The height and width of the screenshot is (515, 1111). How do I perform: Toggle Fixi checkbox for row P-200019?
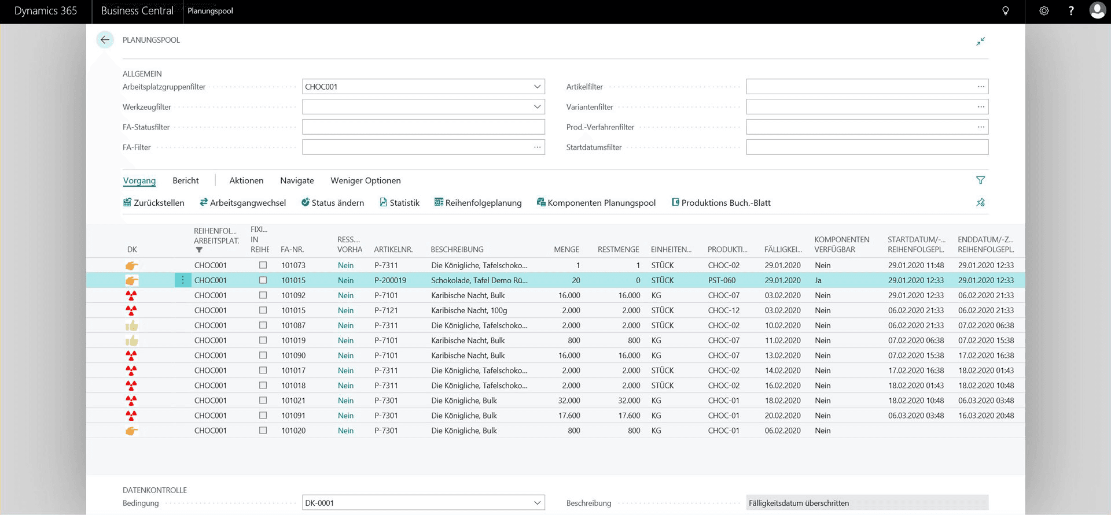(x=263, y=280)
